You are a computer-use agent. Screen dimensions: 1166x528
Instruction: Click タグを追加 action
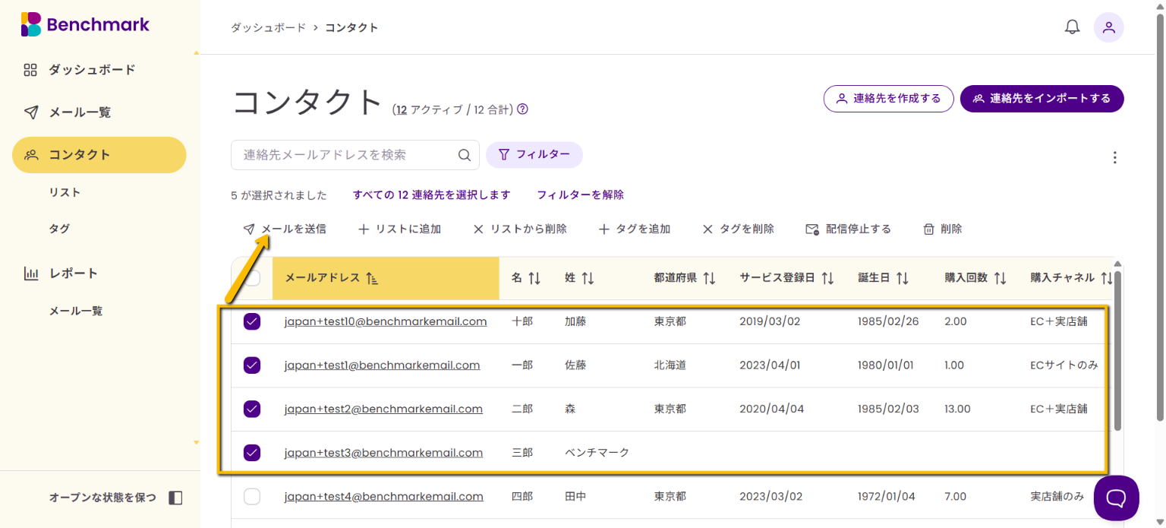(x=634, y=229)
